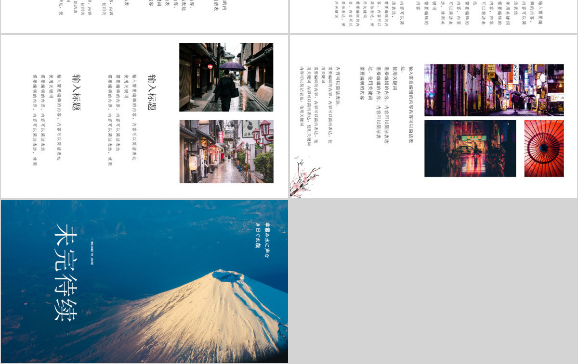
Task: Click the small 'WELCOME TO JAPAN' caption
Action: (x=92, y=253)
